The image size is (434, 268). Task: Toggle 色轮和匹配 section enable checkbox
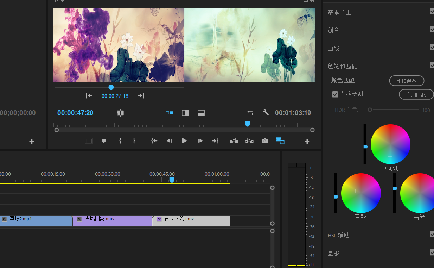pyautogui.click(x=432, y=65)
